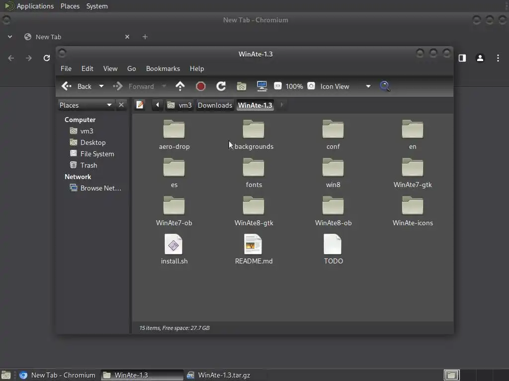Open the Places menu in the top panel
Image resolution: width=509 pixels, height=381 pixels.
tap(70, 6)
